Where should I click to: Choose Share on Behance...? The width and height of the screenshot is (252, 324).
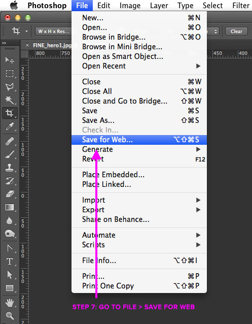pos(139,219)
